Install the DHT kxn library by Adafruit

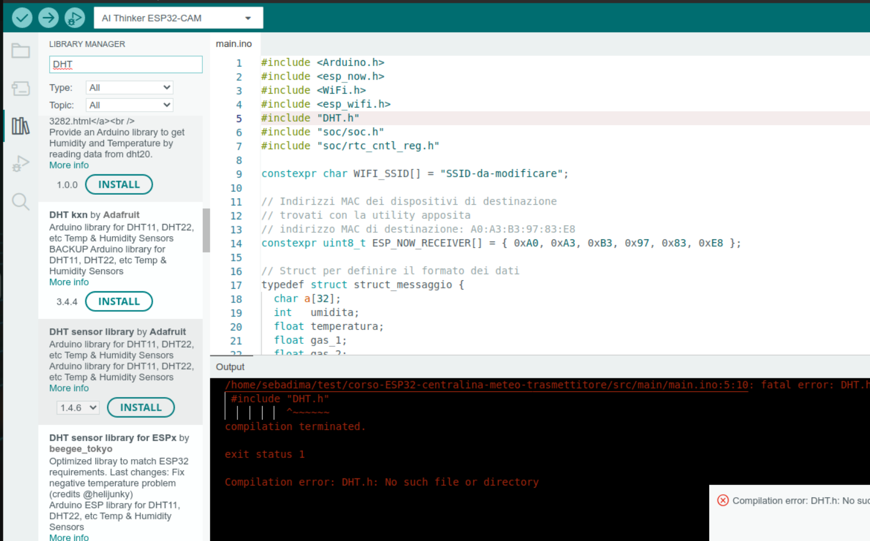coord(119,301)
